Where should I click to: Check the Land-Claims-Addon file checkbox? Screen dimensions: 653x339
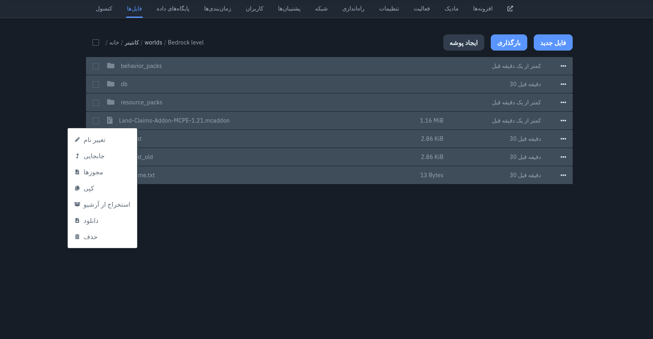(96, 121)
